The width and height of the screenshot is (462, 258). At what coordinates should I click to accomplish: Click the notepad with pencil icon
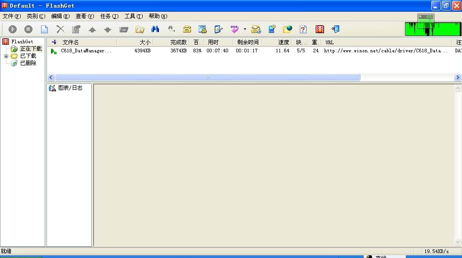[x=218, y=29]
